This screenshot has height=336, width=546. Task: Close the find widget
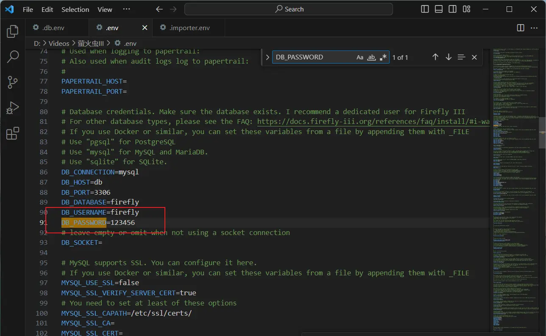coord(474,57)
